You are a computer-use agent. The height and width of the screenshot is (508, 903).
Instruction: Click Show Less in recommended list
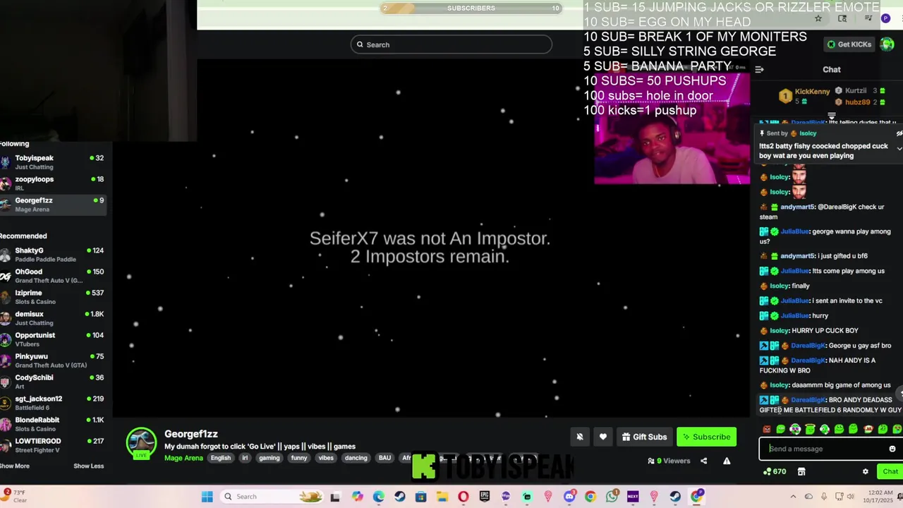(x=88, y=466)
